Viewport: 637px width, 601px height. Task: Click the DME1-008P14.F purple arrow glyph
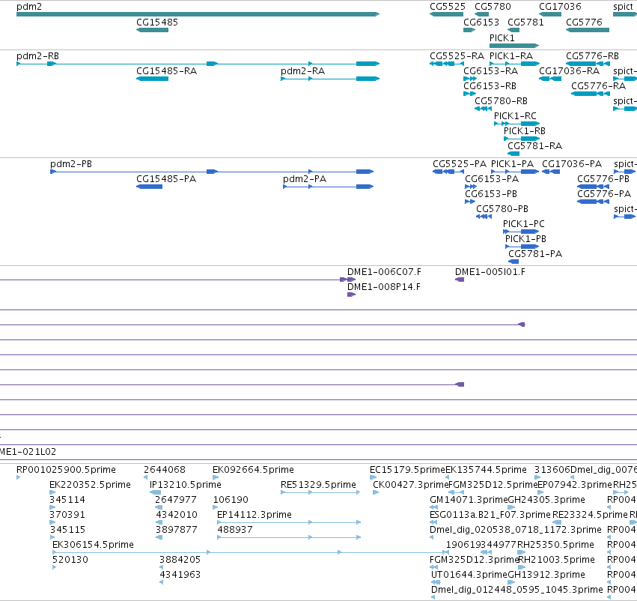tap(351, 295)
